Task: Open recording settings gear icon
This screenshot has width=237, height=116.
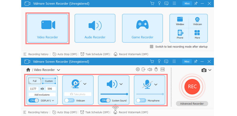Action: (137, 69)
